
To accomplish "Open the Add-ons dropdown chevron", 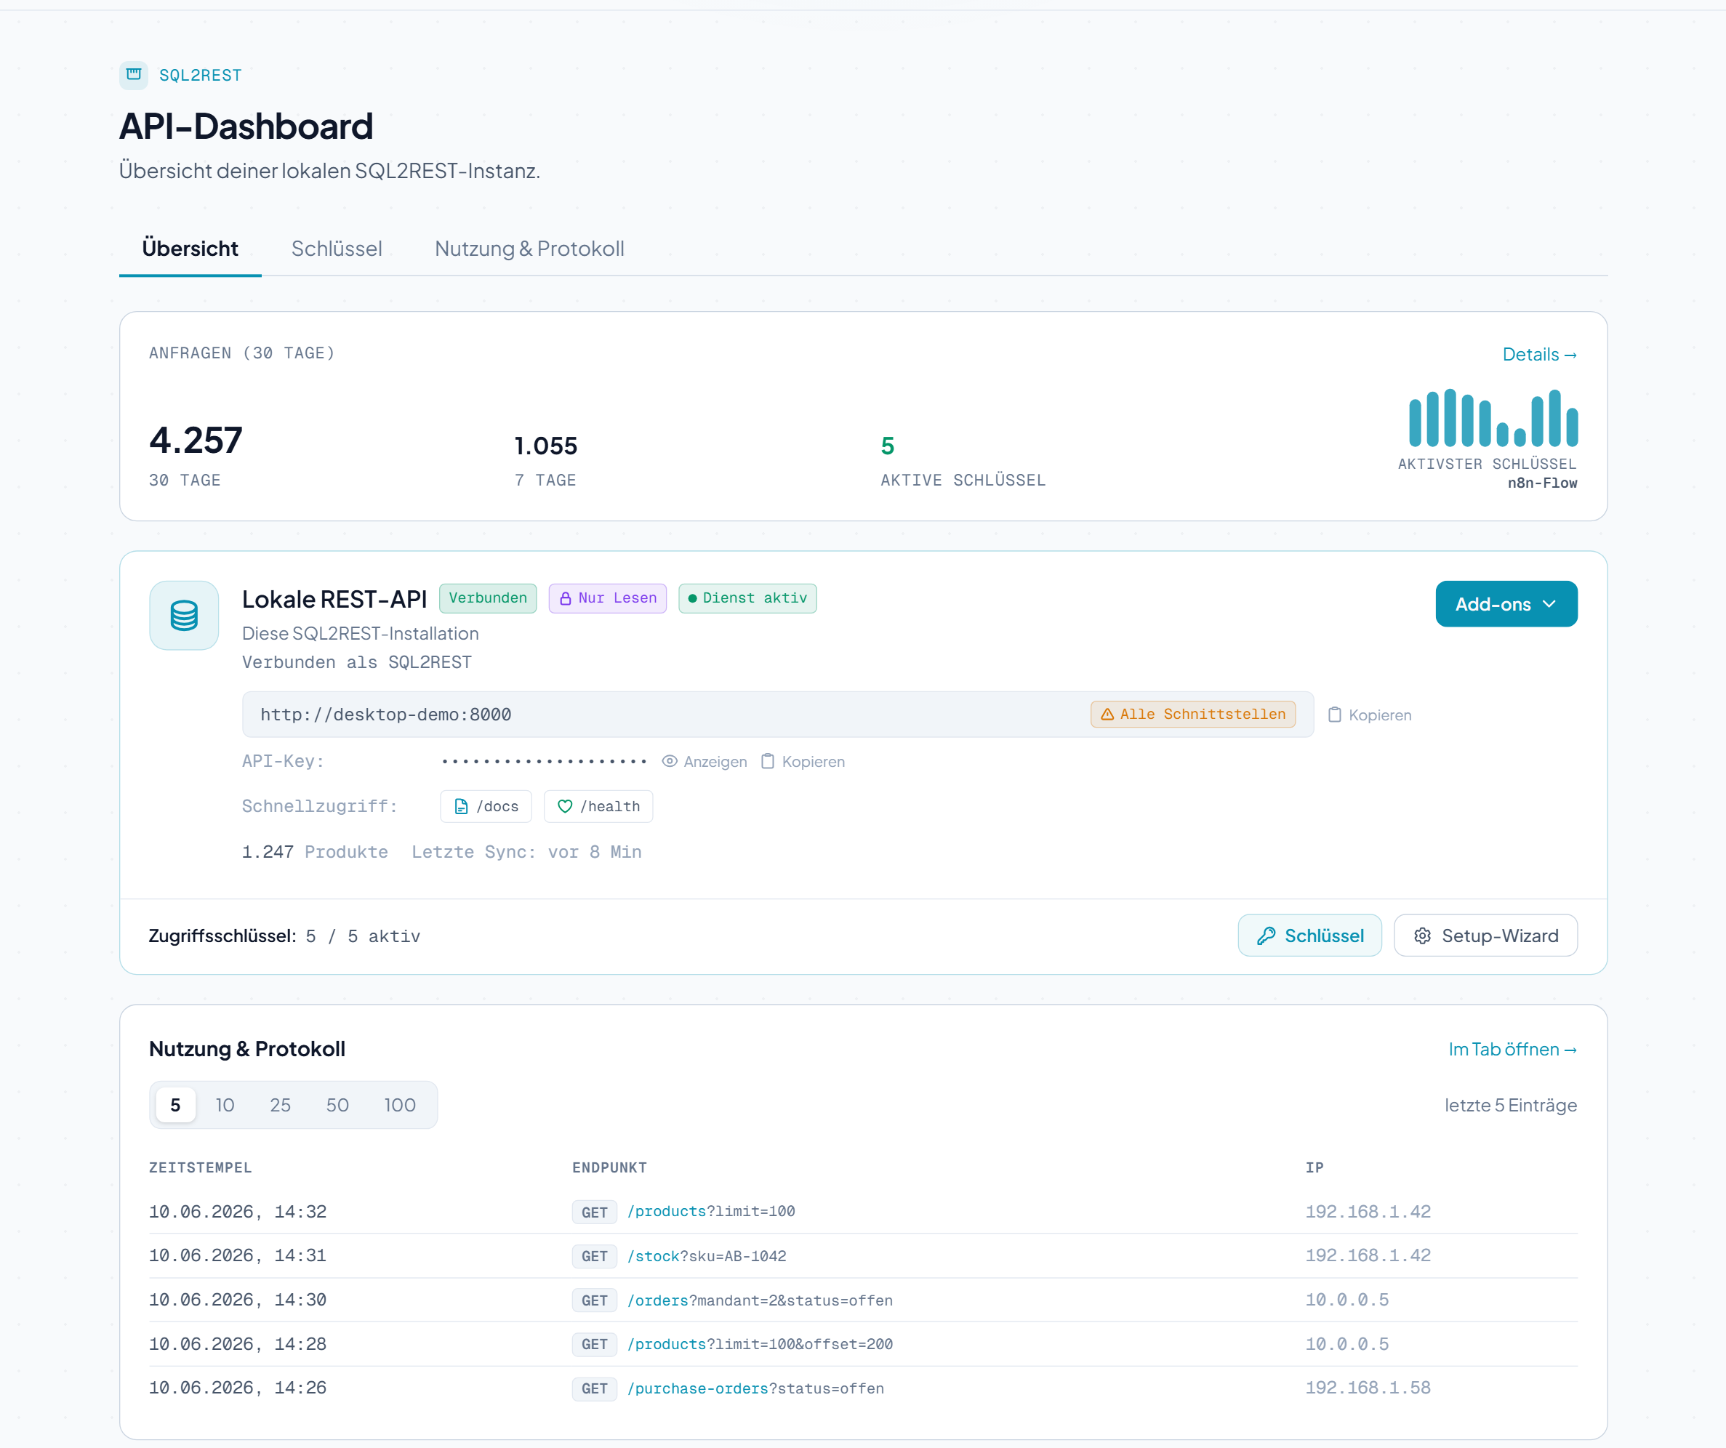I will point(1550,605).
